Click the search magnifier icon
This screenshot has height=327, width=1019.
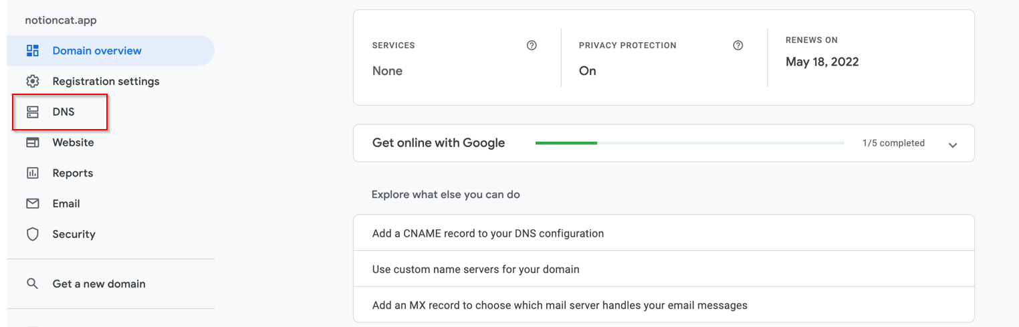pyautogui.click(x=32, y=284)
